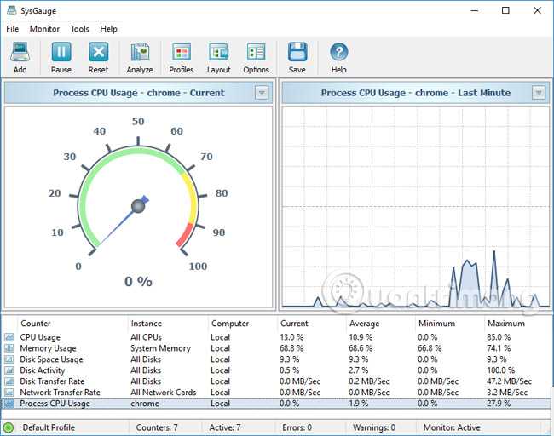Select the Network Transfer Rate counter row
Screen dimensions: 554x436
point(60,393)
